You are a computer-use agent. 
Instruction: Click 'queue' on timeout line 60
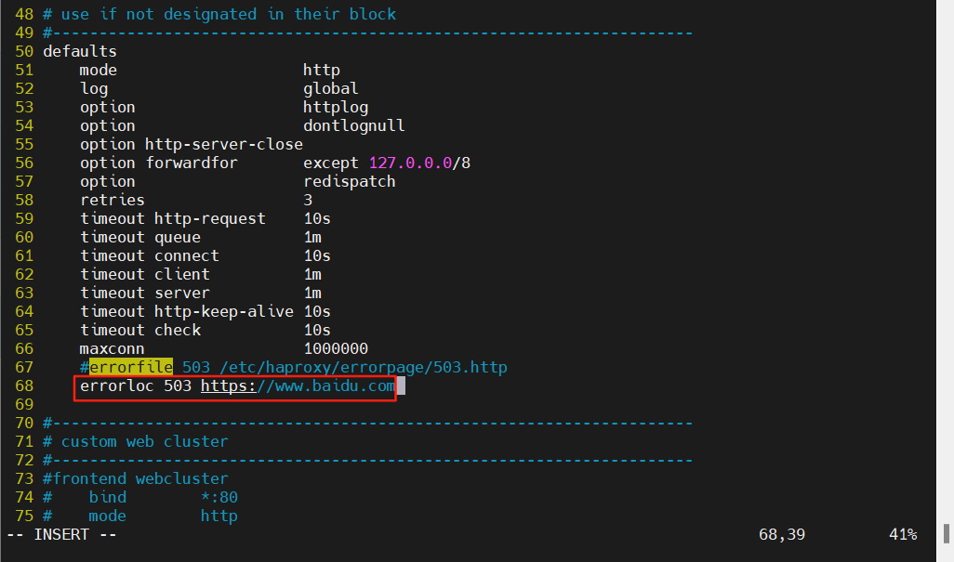tap(177, 238)
